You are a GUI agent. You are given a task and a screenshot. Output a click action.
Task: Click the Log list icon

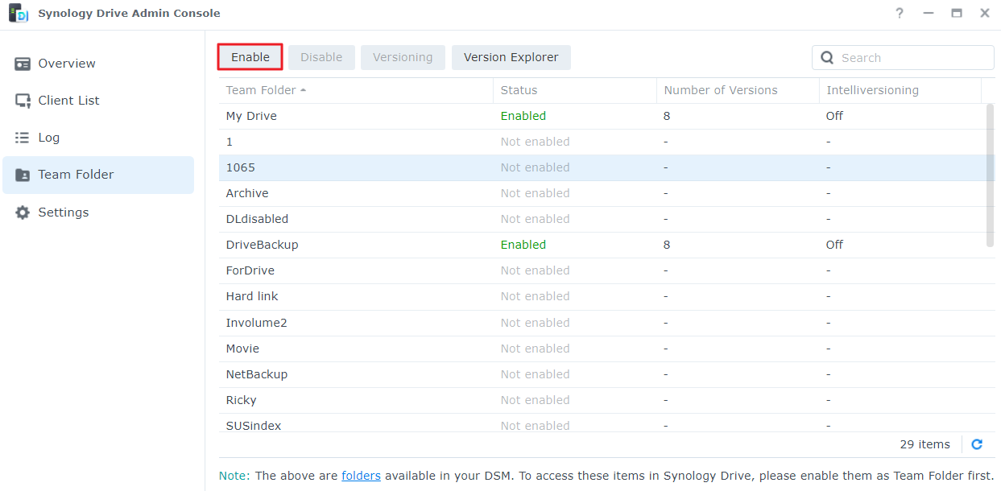tap(23, 138)
